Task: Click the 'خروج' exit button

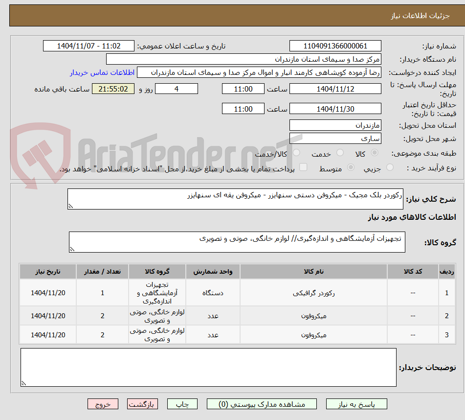Action: [x=103, y=404]
